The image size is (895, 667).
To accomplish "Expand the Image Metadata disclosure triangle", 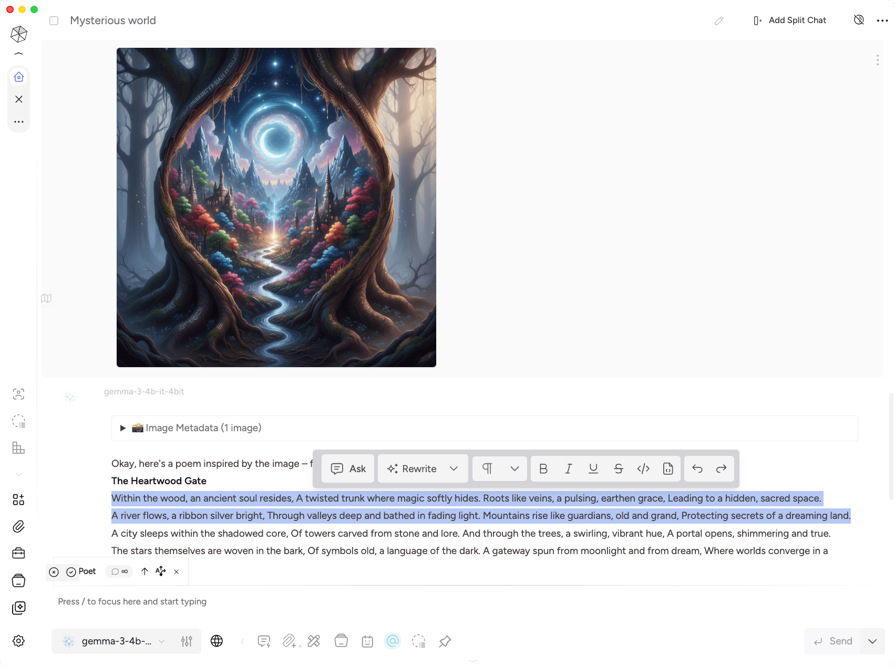I will [122, 428].
